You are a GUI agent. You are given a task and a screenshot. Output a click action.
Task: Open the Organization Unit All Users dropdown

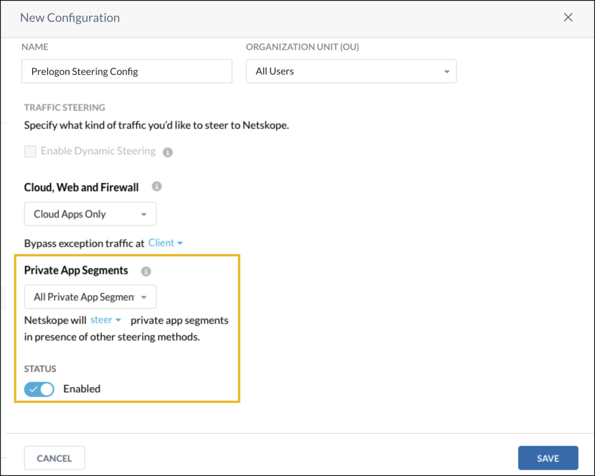click(351, 71)
